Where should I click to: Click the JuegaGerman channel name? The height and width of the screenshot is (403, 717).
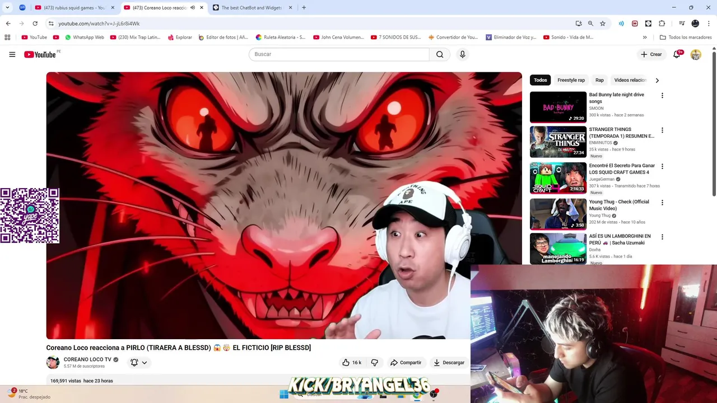click(602, 179)
